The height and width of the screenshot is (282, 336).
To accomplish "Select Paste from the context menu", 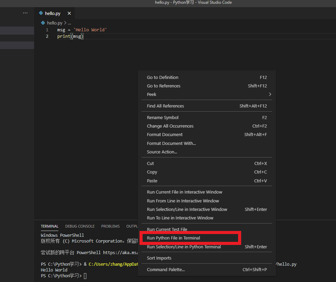I will tap(207, 181).
